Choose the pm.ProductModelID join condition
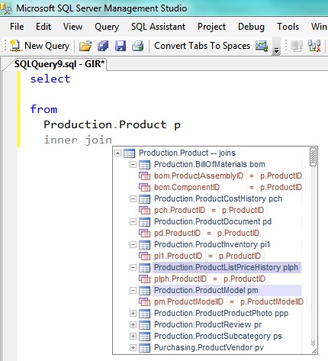The image size is (328, 361). pyautogui.click(x=221, y=301)
